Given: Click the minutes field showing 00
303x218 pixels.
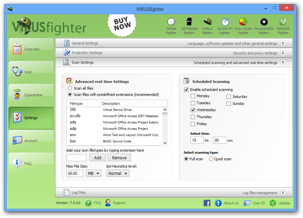Looking at the screenshot, I should click(x=220, y=140).
